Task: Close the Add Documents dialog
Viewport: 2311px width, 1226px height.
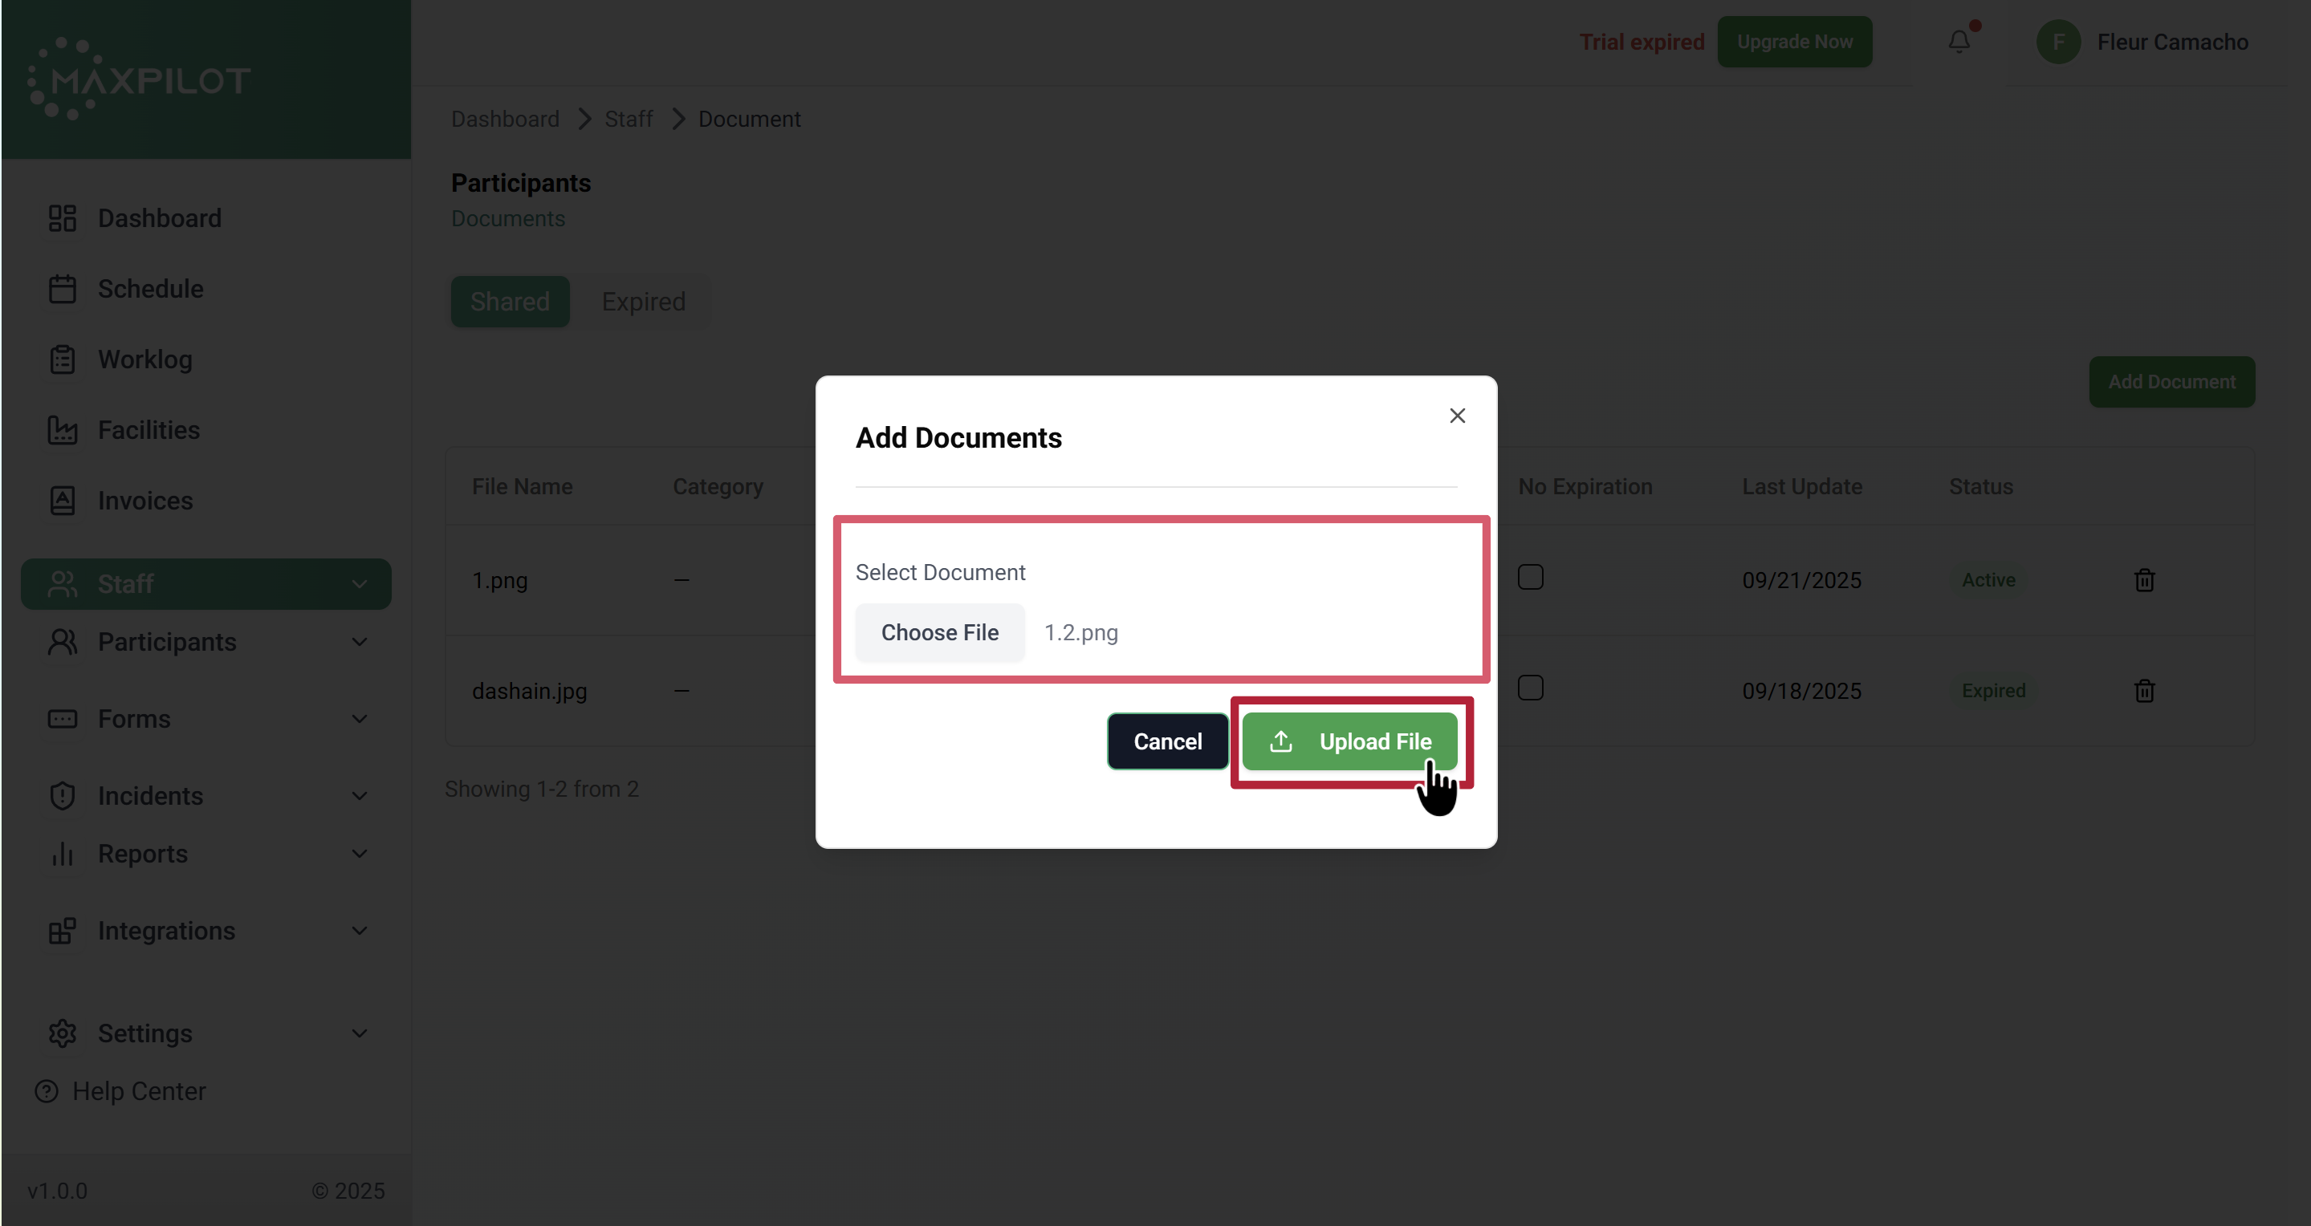Action: (x=1457, y=416)
